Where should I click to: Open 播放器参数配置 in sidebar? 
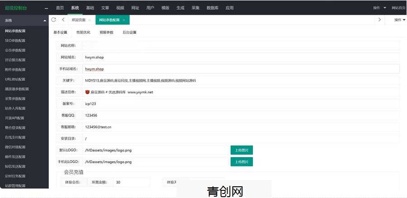click(17, 89)
